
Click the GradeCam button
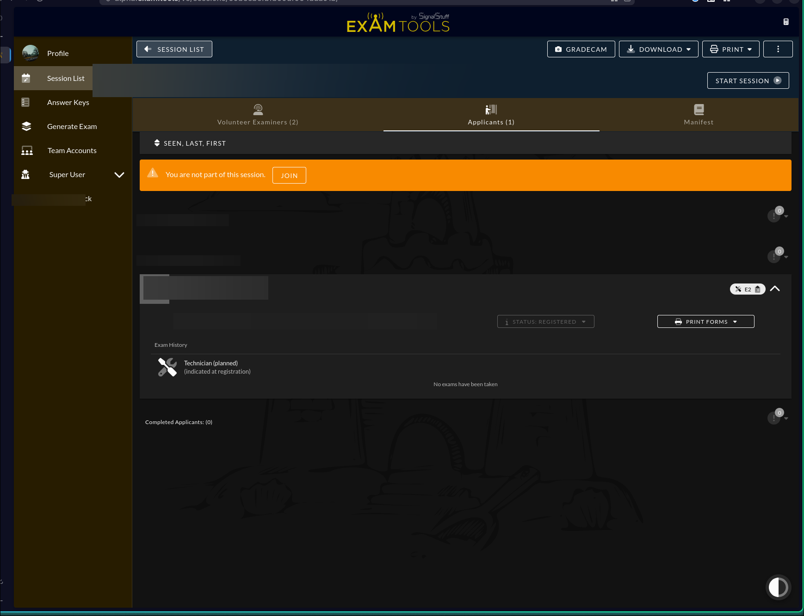tap(581, 49)
